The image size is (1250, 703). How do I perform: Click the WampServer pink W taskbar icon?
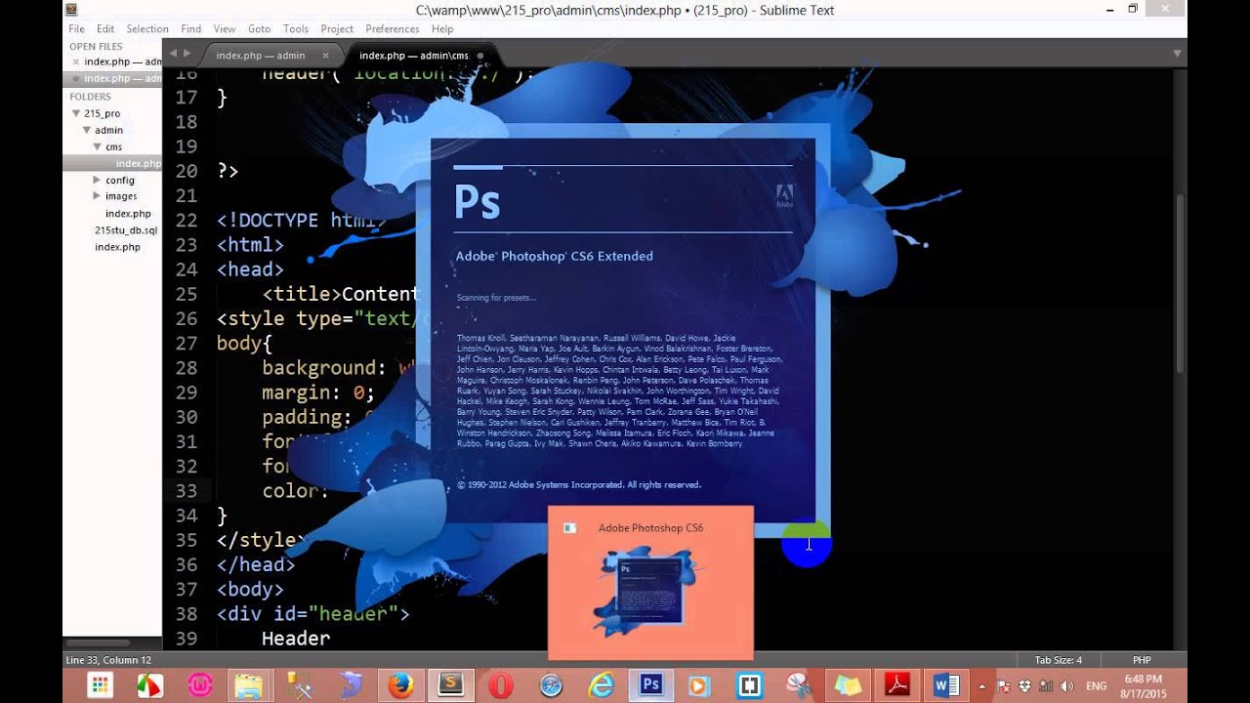[x=199, y=685]
